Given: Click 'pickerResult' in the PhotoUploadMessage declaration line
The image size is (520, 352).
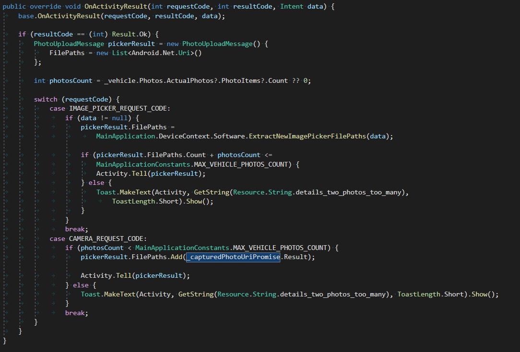Looking at the screenshot, I should tap(131, 44).
